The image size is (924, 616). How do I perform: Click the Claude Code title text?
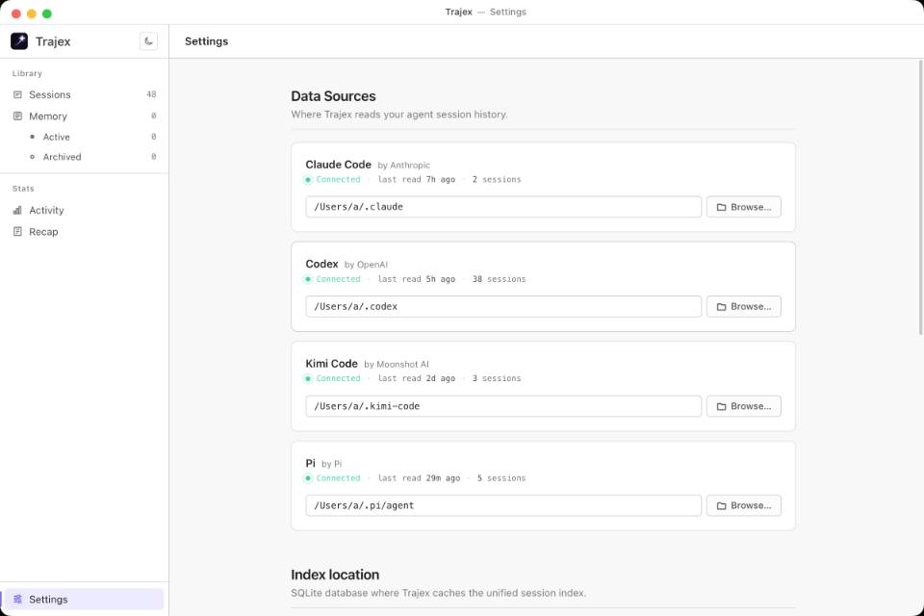pos(338,165)
